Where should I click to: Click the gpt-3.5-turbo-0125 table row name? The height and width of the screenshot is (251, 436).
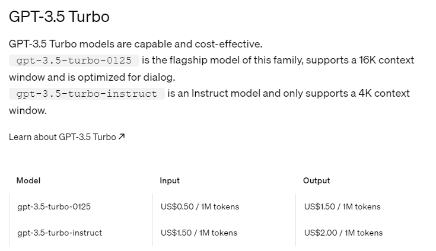click(x=54, y=206)
